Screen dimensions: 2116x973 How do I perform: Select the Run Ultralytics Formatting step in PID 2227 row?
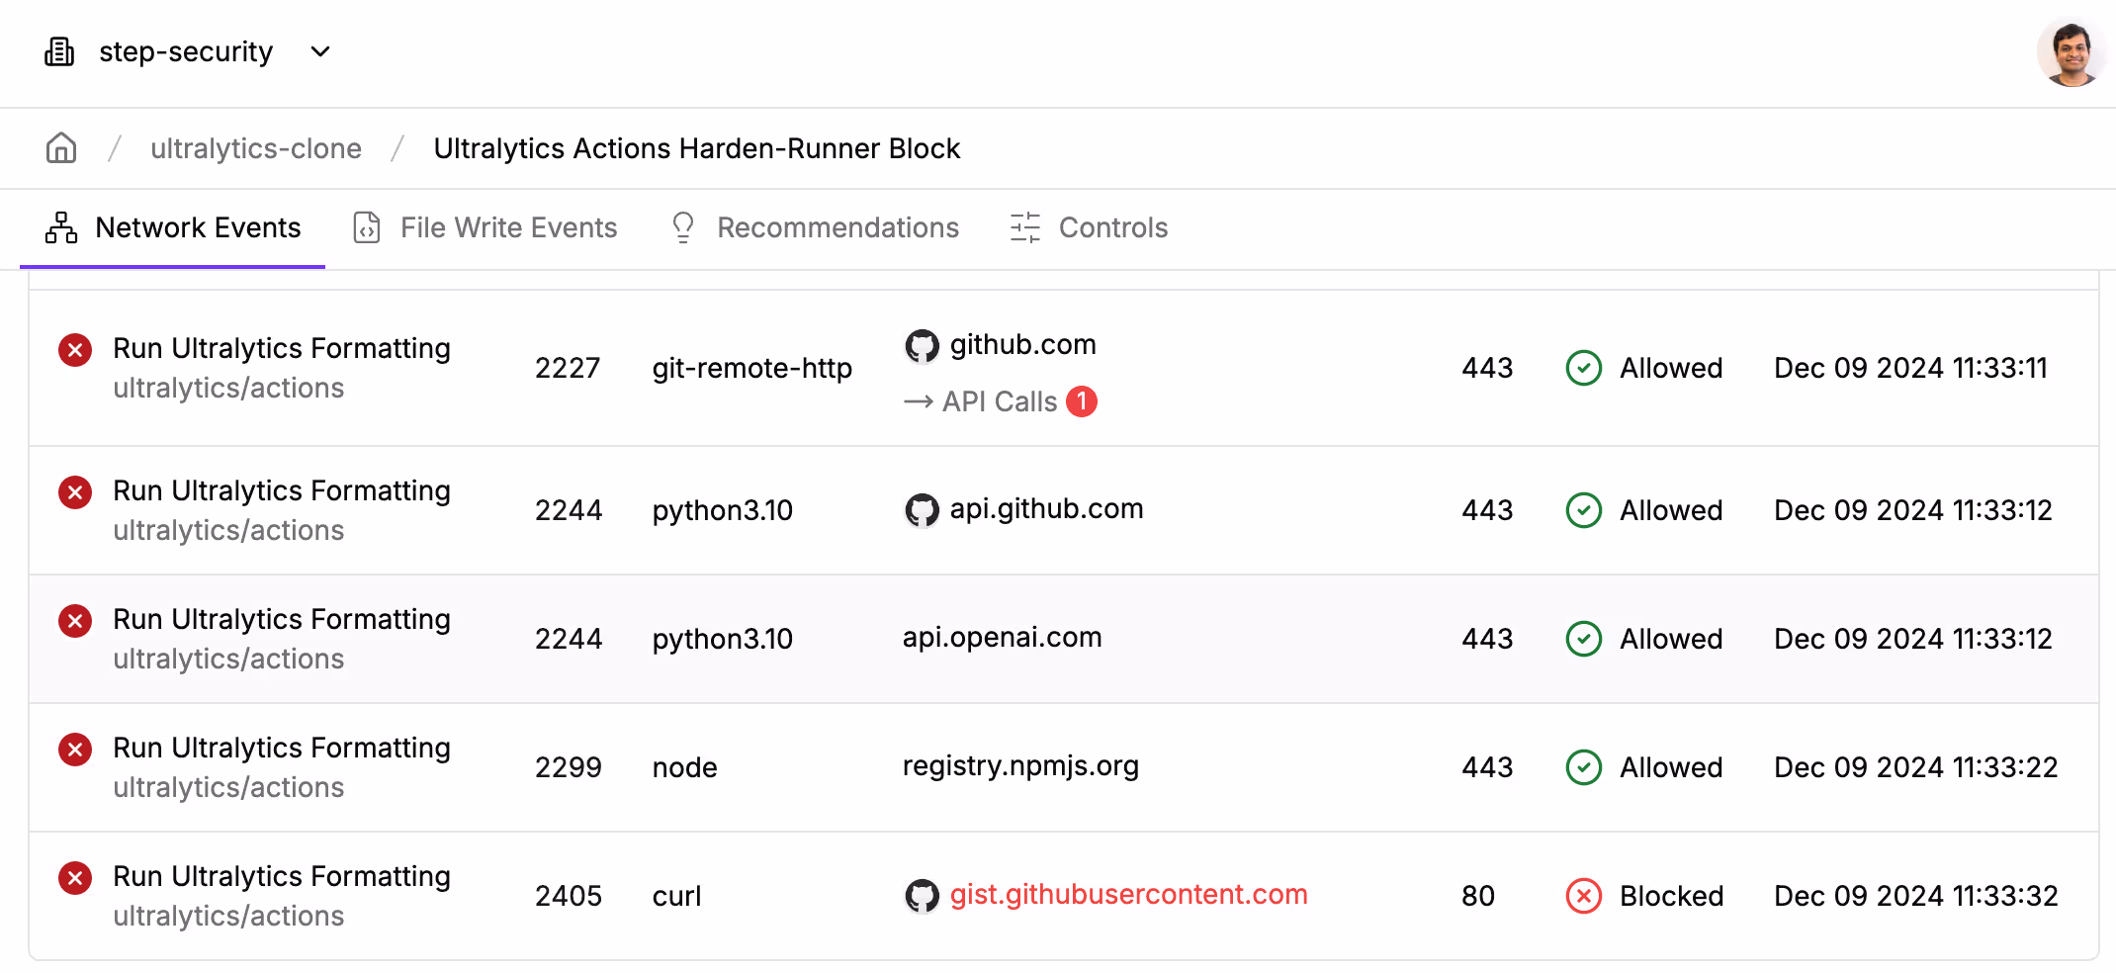click(282, 348)
